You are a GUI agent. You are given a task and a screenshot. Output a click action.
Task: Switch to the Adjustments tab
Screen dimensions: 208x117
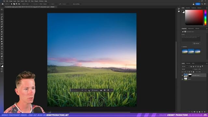191,29
